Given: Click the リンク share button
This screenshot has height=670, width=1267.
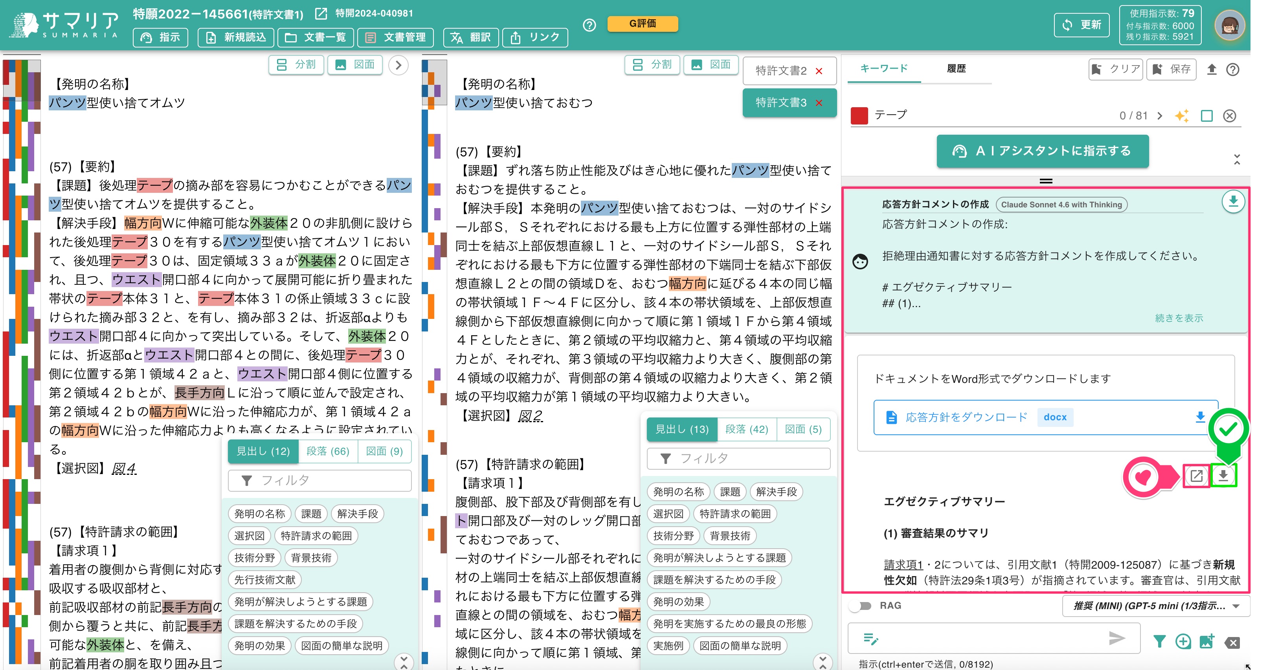Looking at the screenshot, I should point(535,37).
